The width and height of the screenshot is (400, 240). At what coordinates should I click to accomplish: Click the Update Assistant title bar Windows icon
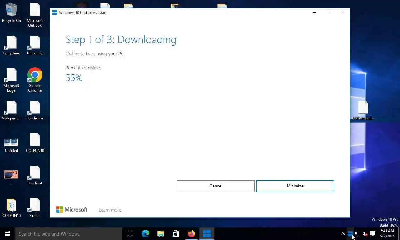point(55,13)
